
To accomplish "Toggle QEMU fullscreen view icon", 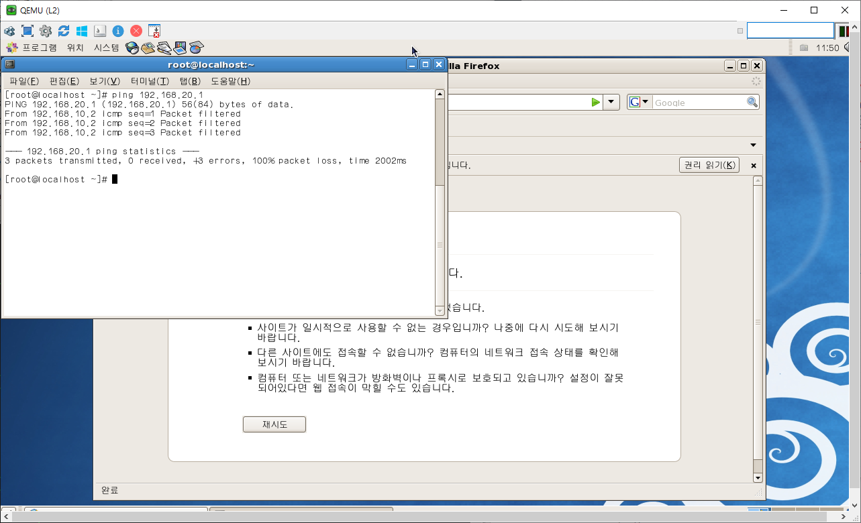I will click(x=28, y=31).
